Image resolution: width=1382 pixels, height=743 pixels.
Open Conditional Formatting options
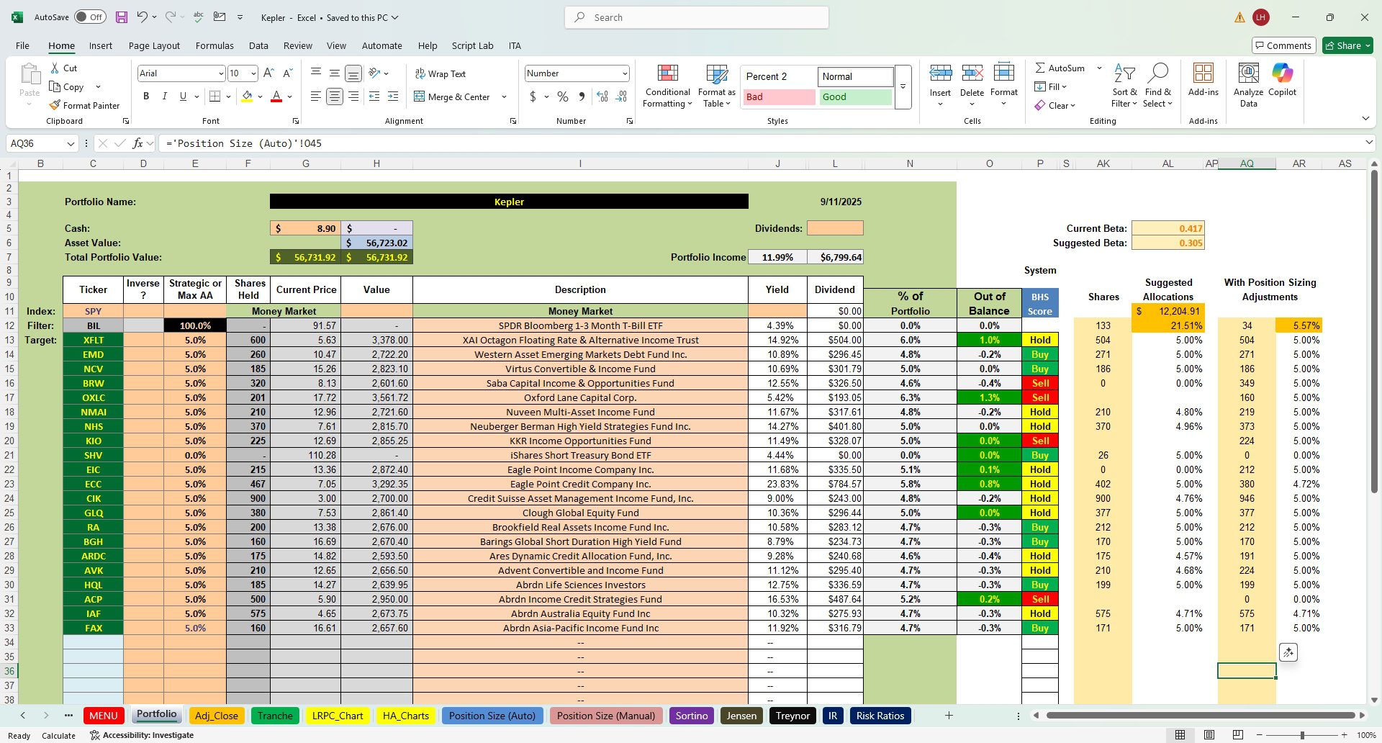click(x=667, y=84)
